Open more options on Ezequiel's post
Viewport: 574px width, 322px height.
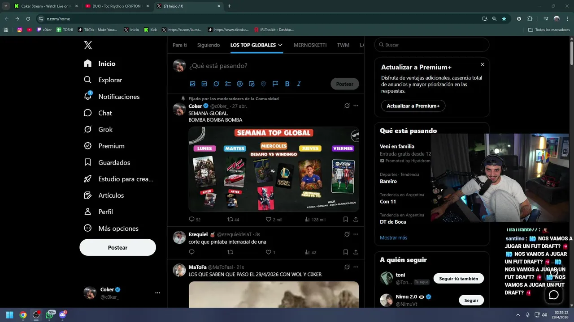click(x=356, y=234)
